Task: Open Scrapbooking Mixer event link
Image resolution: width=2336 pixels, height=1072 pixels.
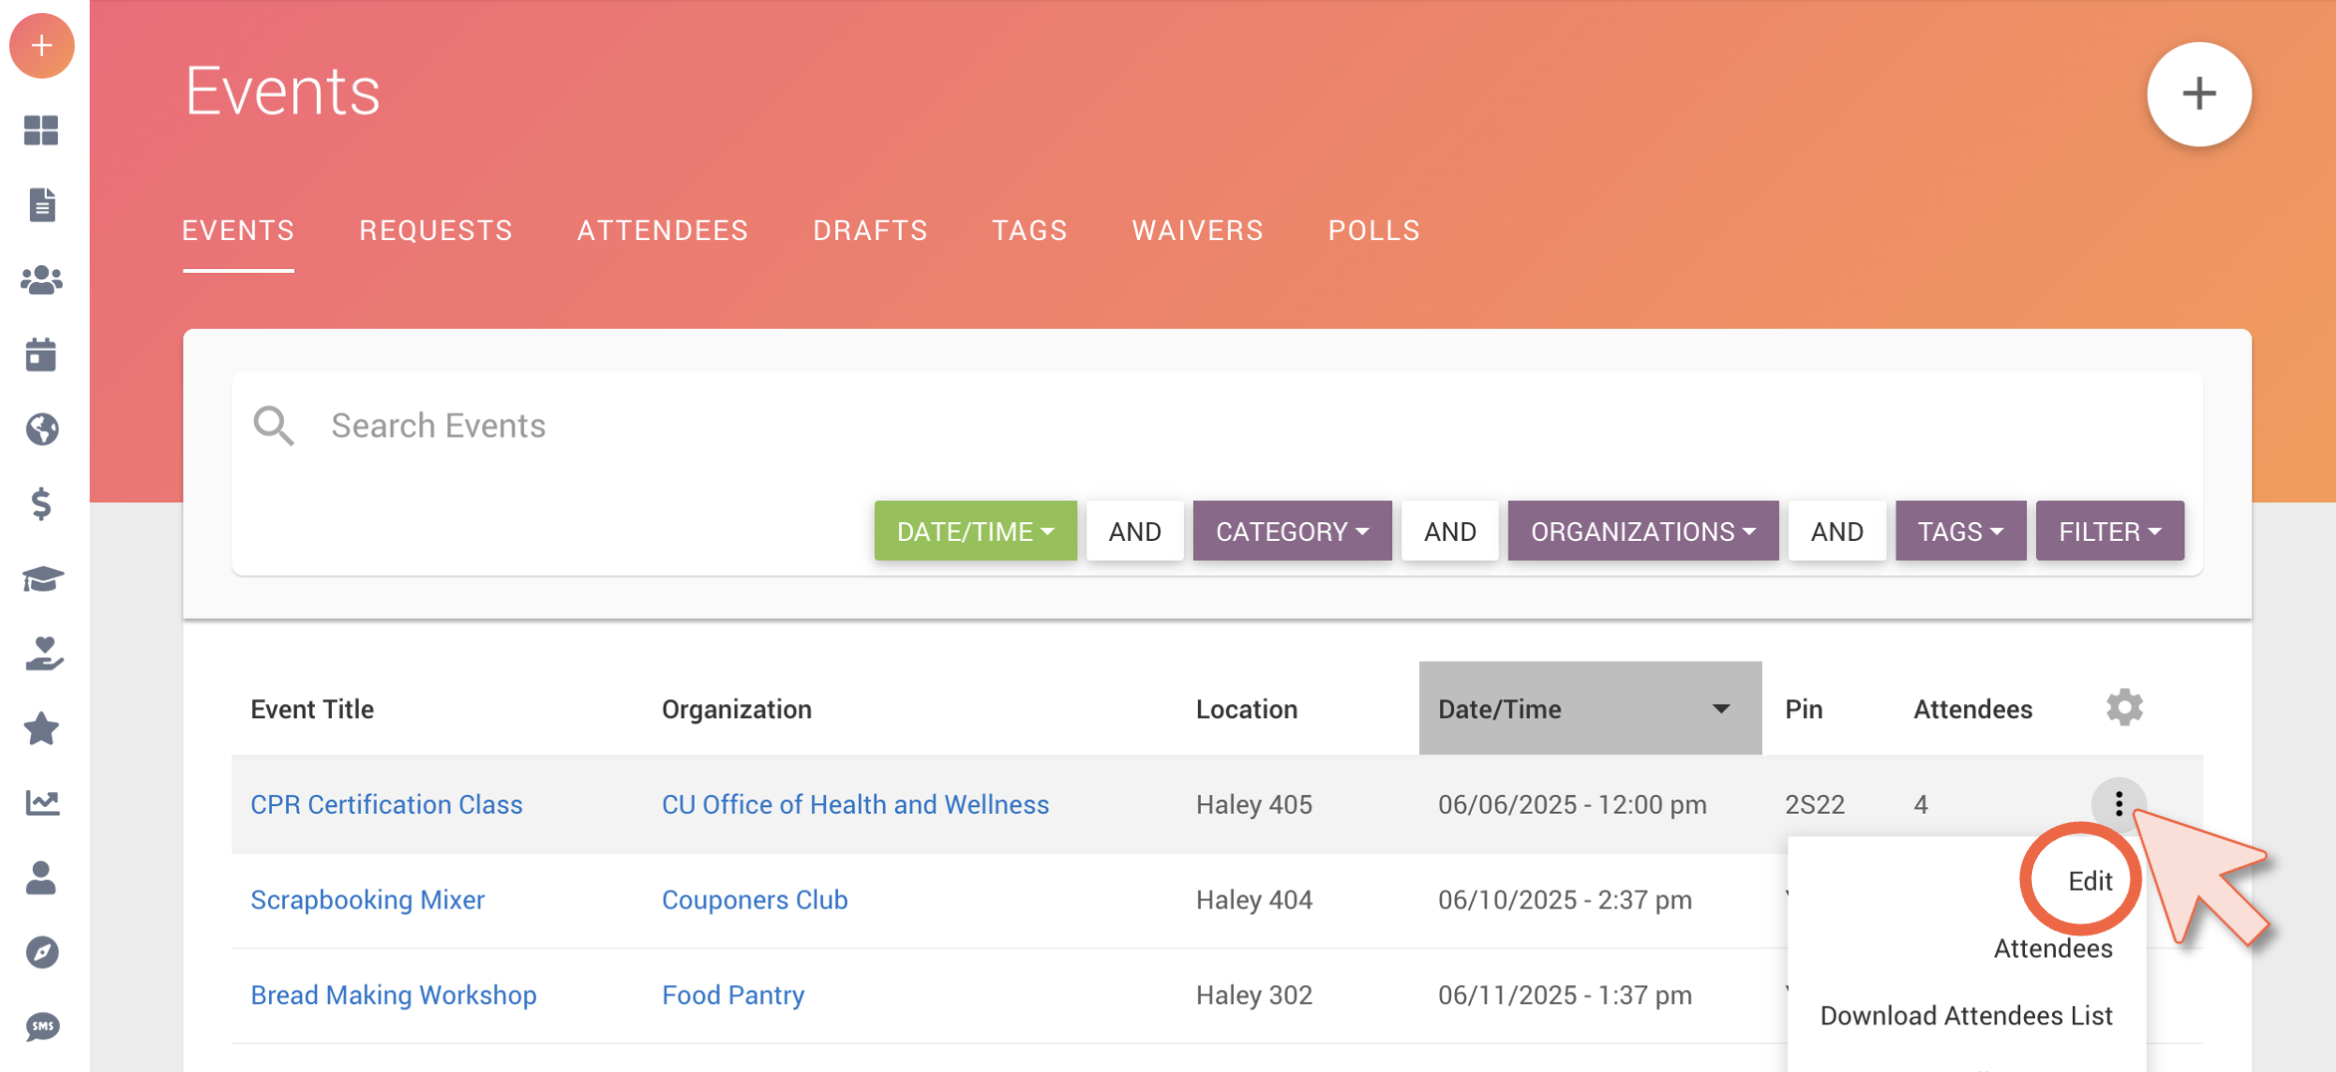Action: point(368,900)
